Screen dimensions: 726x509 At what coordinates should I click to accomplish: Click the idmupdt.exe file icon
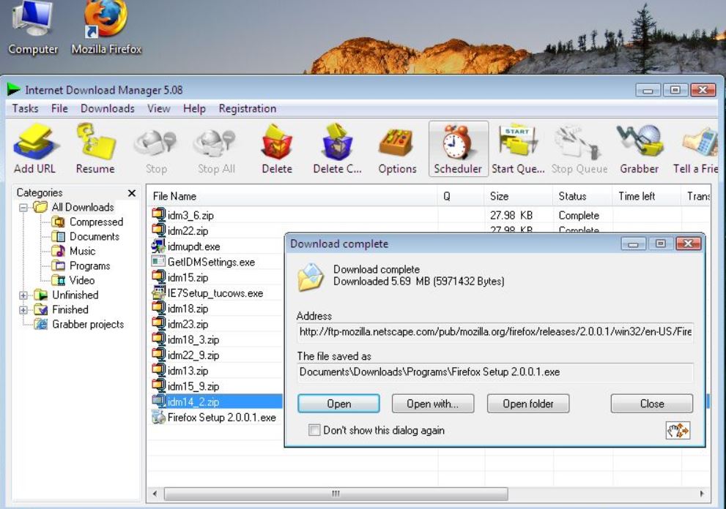[158, 246]
